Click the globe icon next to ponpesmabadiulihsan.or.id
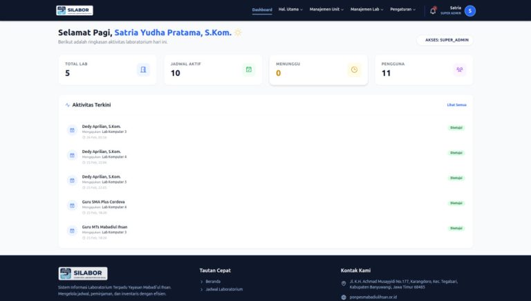 [344, 297]
